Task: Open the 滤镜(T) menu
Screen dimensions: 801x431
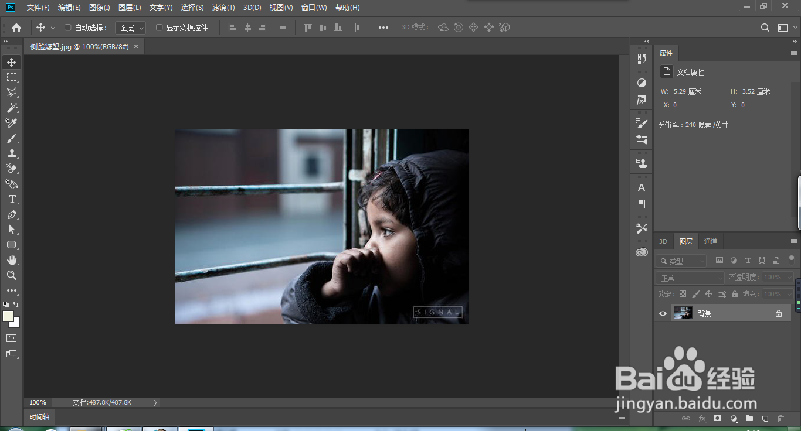Action: [223, 8]
